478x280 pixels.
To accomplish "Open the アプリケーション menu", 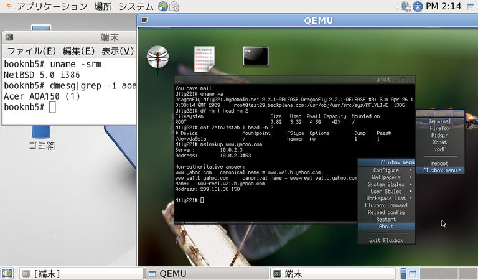I will pos(52,6).
